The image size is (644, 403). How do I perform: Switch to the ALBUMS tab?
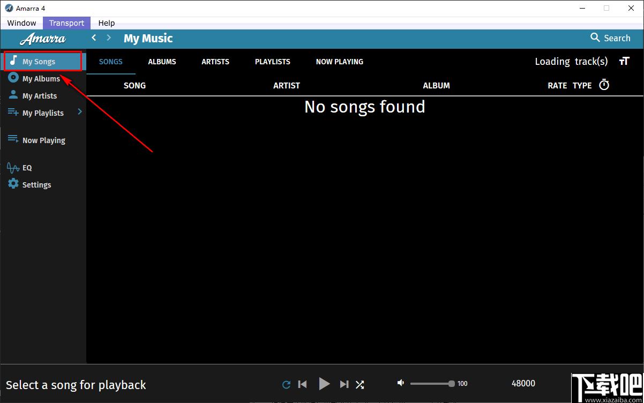coord(162,62)
